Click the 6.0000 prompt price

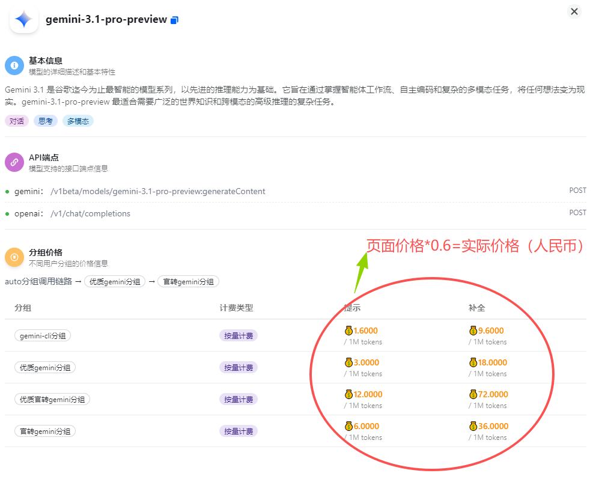coord(366,427)
